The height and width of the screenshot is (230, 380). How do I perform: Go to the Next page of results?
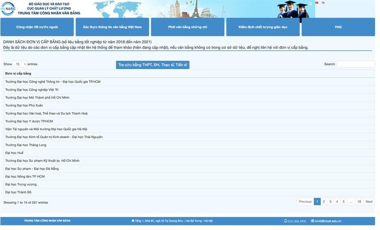(369, 201)
